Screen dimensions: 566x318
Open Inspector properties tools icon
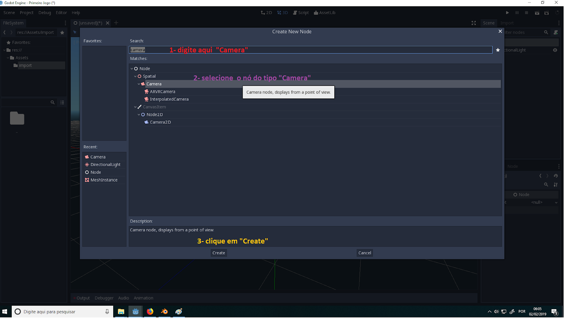click(556, 185)
